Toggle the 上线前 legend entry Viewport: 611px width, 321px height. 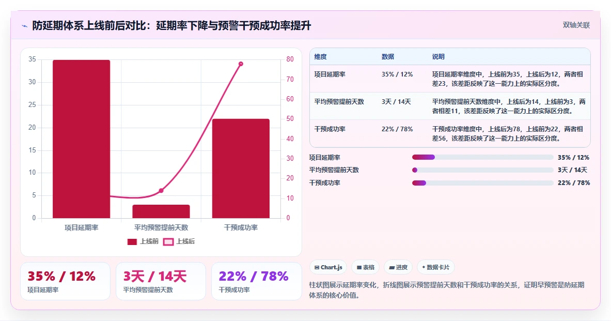click(x=143, y=241)
